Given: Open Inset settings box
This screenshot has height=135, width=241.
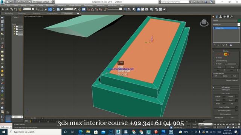Looking at the screenshot, I should 237,100.
